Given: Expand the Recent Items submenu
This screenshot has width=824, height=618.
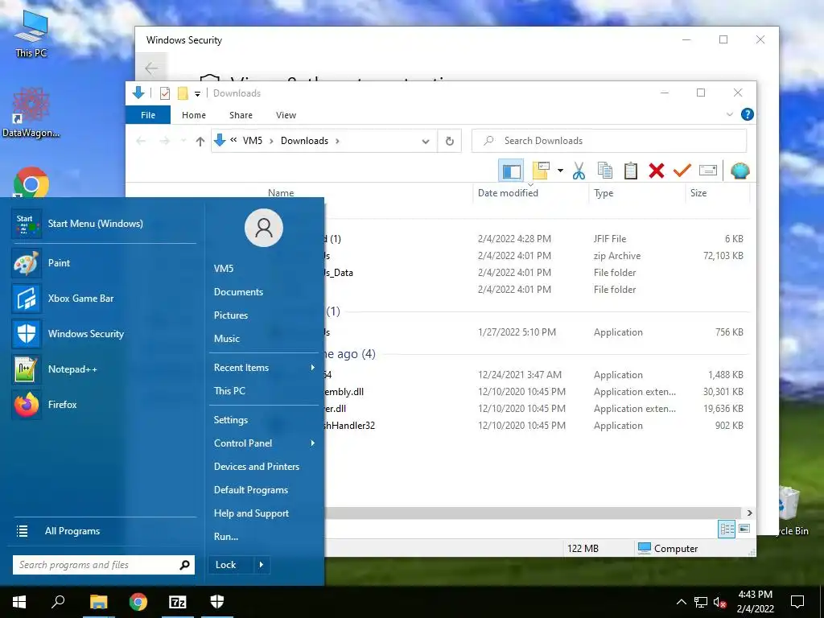Looking at the screenshot, I should [264, 367].
